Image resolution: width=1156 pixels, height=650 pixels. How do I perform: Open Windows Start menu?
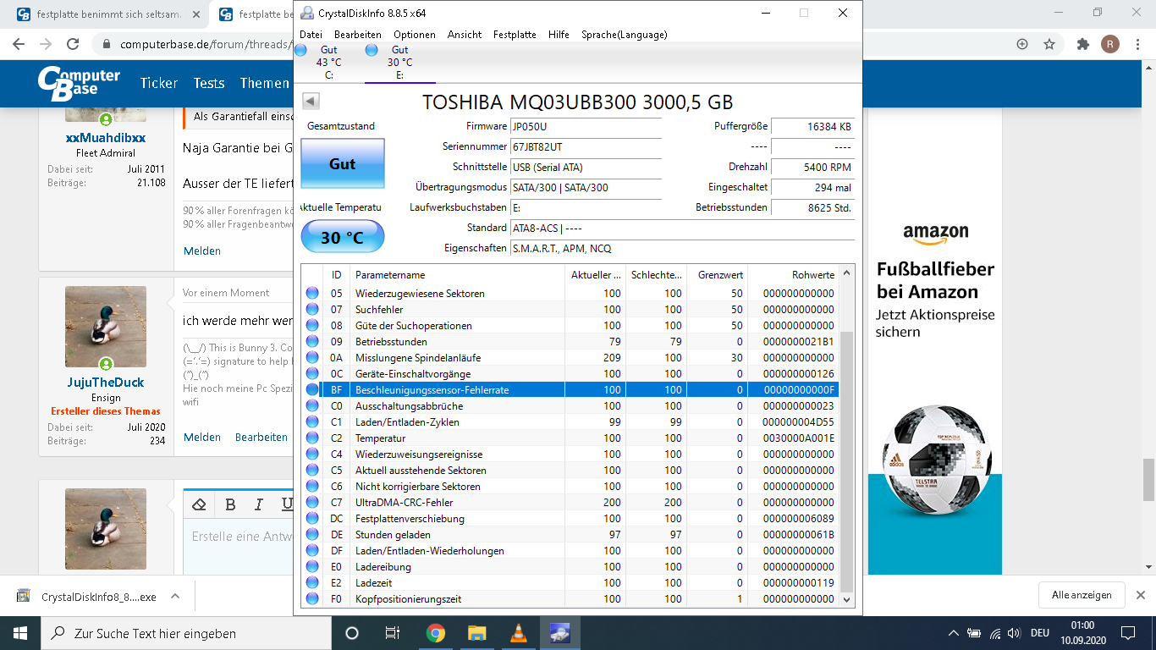(x=20, y=632)
